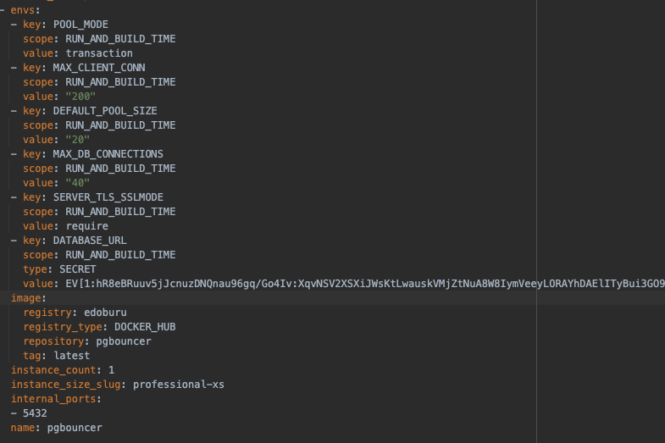
Task: Click the DOCKER_HUB registry type value
Action: pos(145,327)
